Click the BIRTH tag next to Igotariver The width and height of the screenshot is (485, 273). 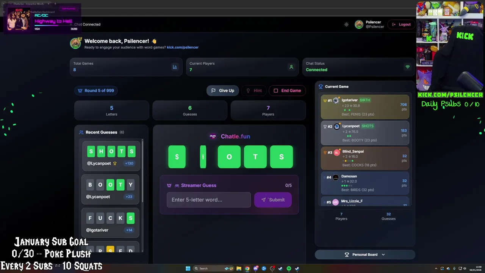(x=365, y=100)
